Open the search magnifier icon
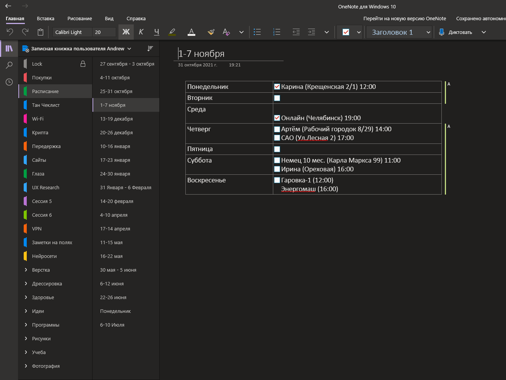This screenshot has height=380, width=506. coord(9,65)
